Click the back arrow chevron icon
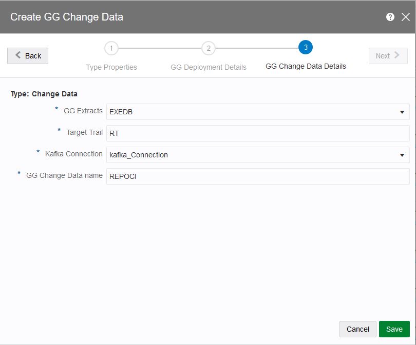Screen dimensions: 416x345 click(x=18, y=55)
